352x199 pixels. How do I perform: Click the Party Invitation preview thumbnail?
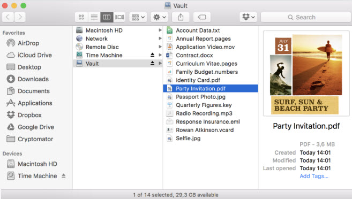click(306, 73)
